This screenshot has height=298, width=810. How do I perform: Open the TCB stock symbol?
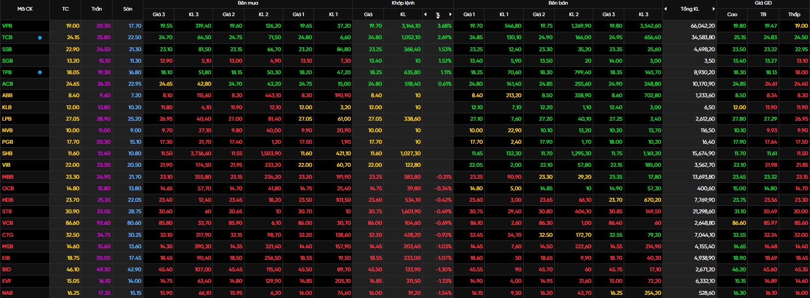(7, 38)
